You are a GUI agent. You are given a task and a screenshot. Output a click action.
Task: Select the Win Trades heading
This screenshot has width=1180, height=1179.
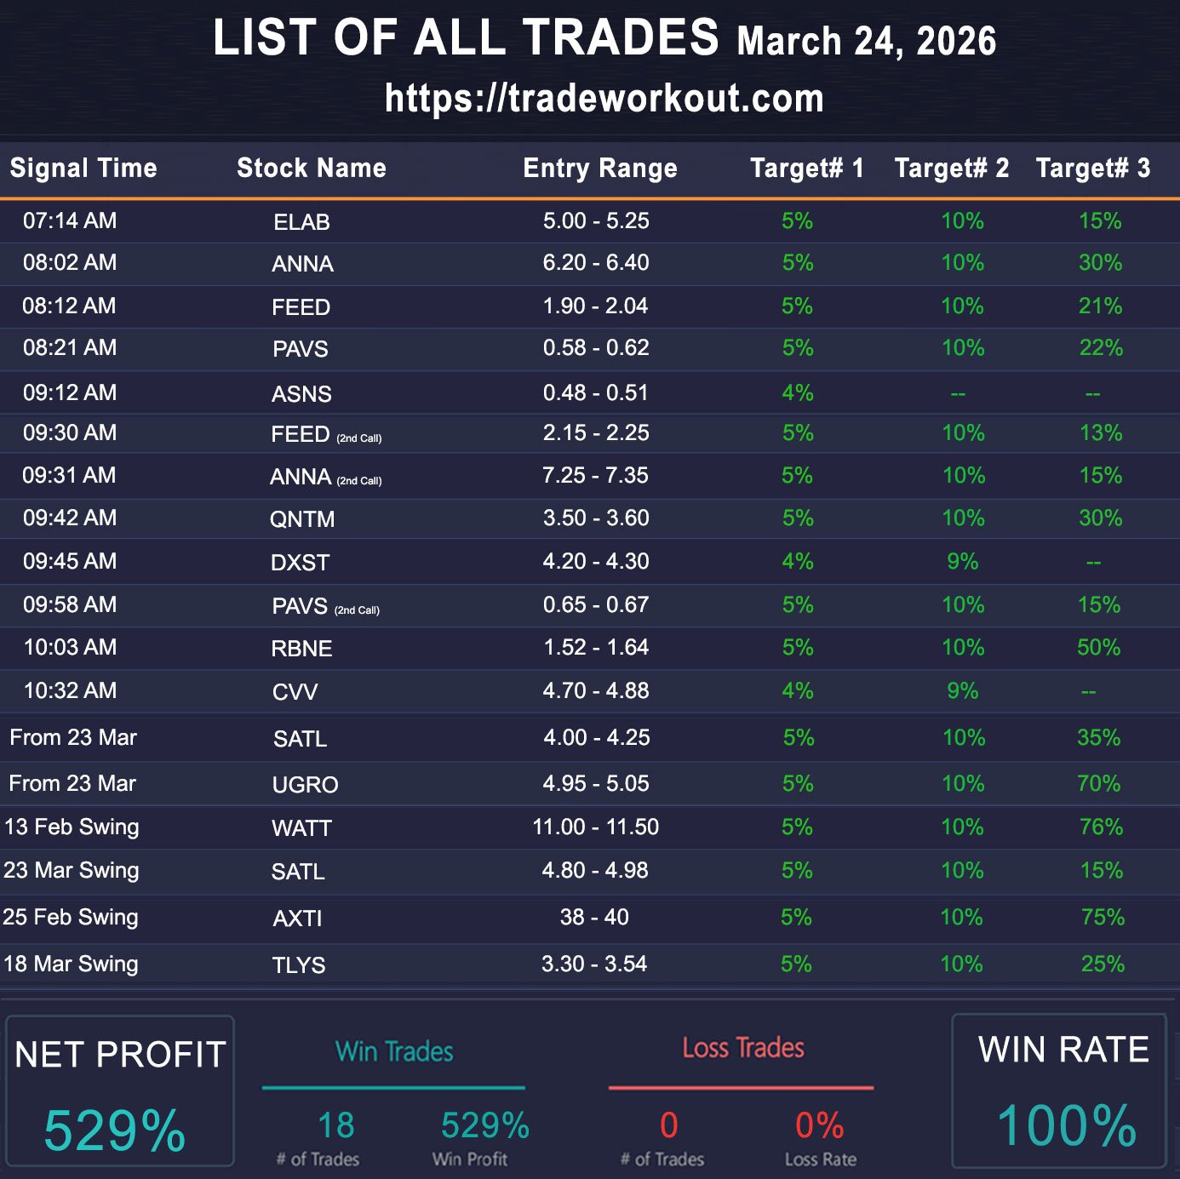[x=394, y=1052]
